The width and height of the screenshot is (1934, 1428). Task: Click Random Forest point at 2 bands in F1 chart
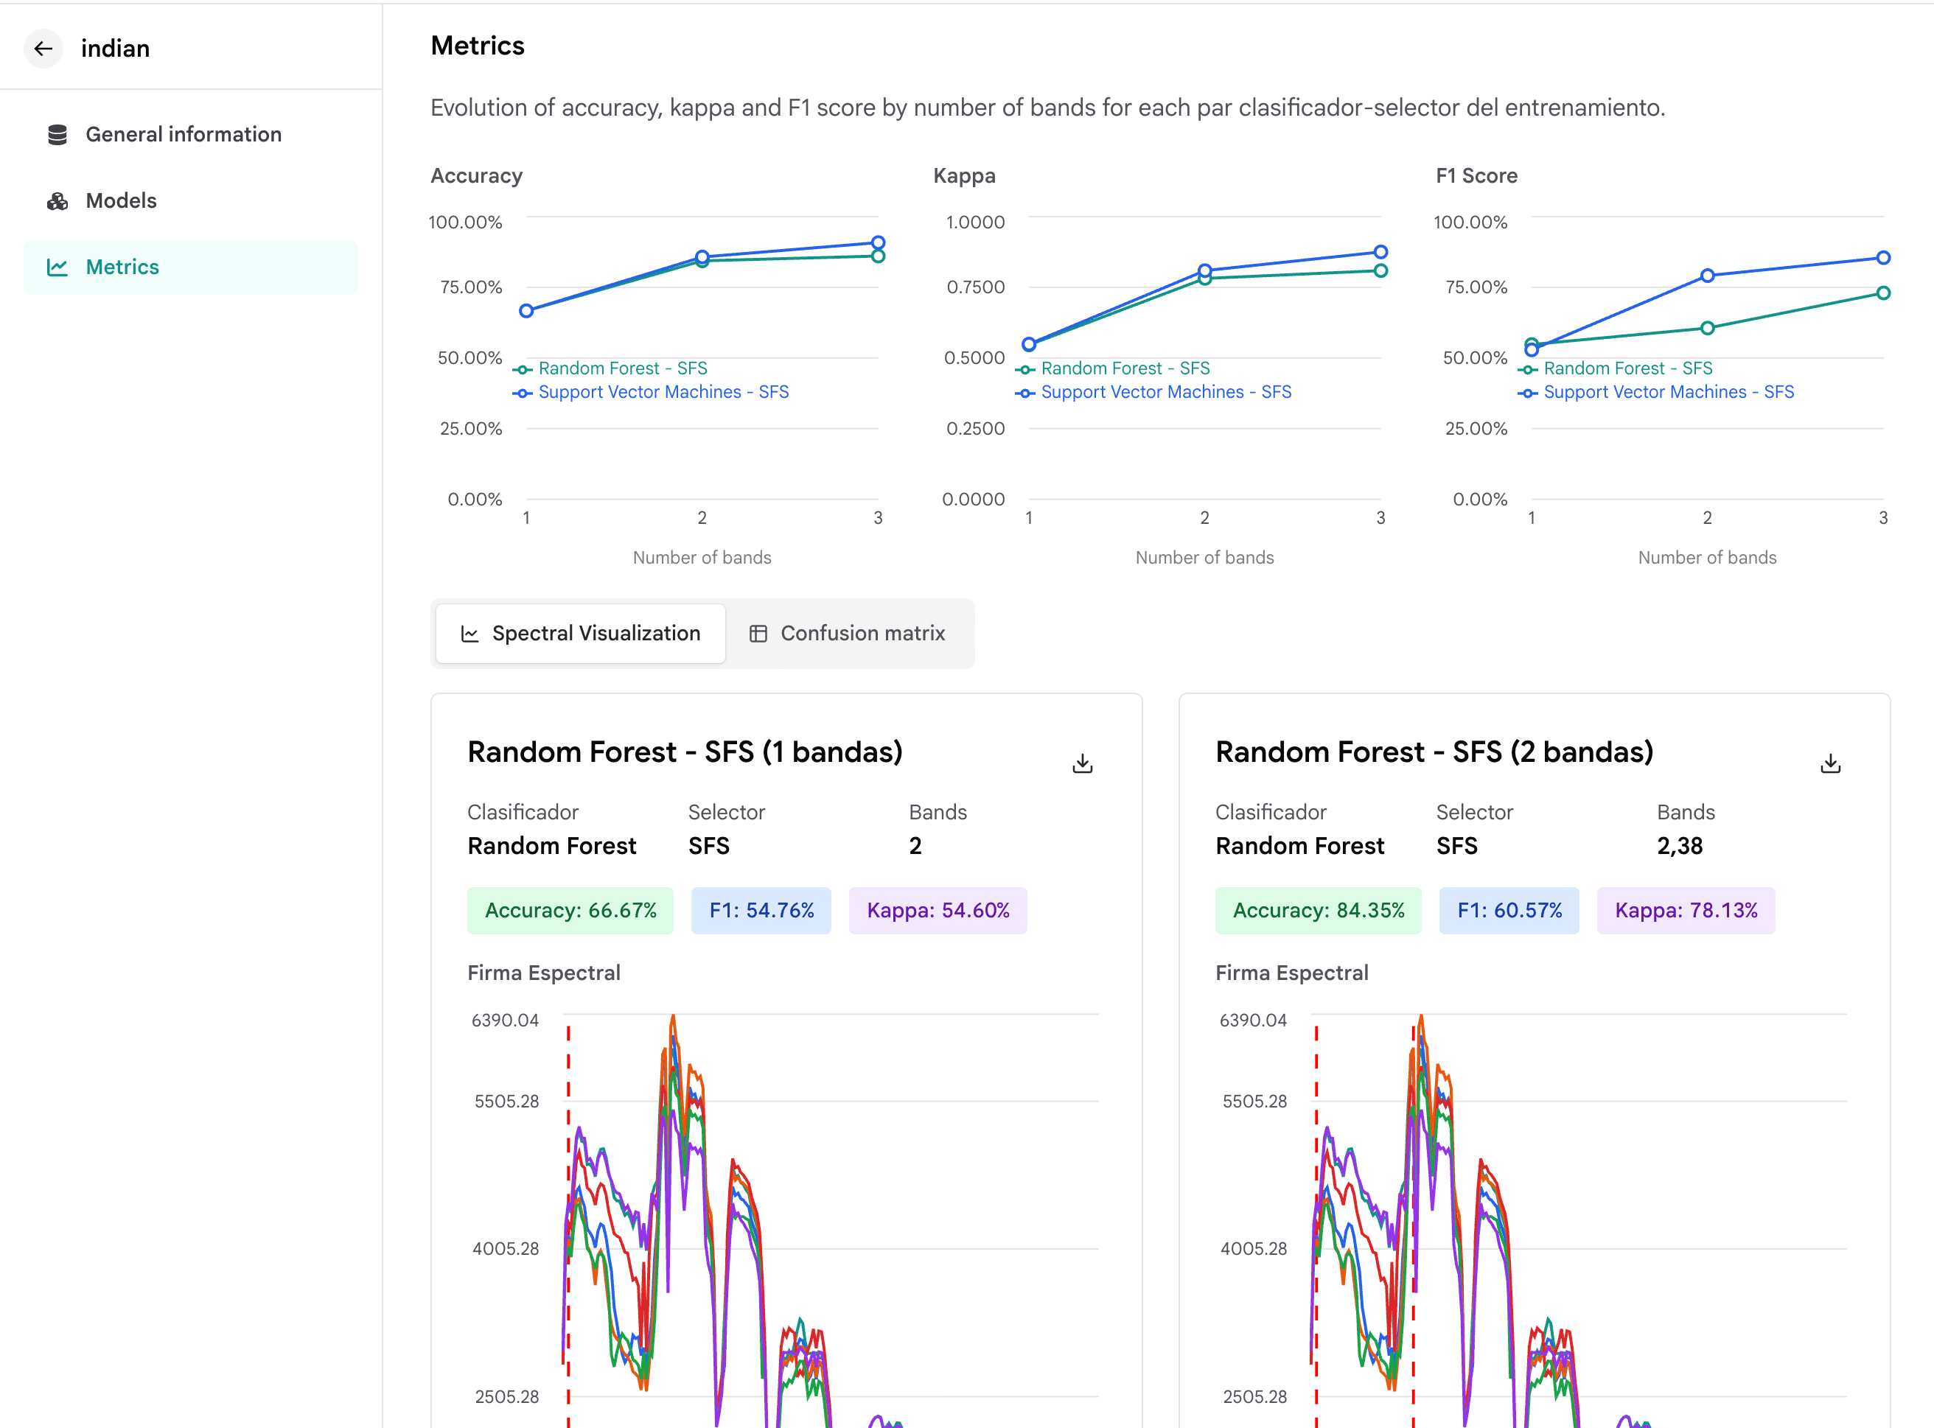pos(1708,329)
